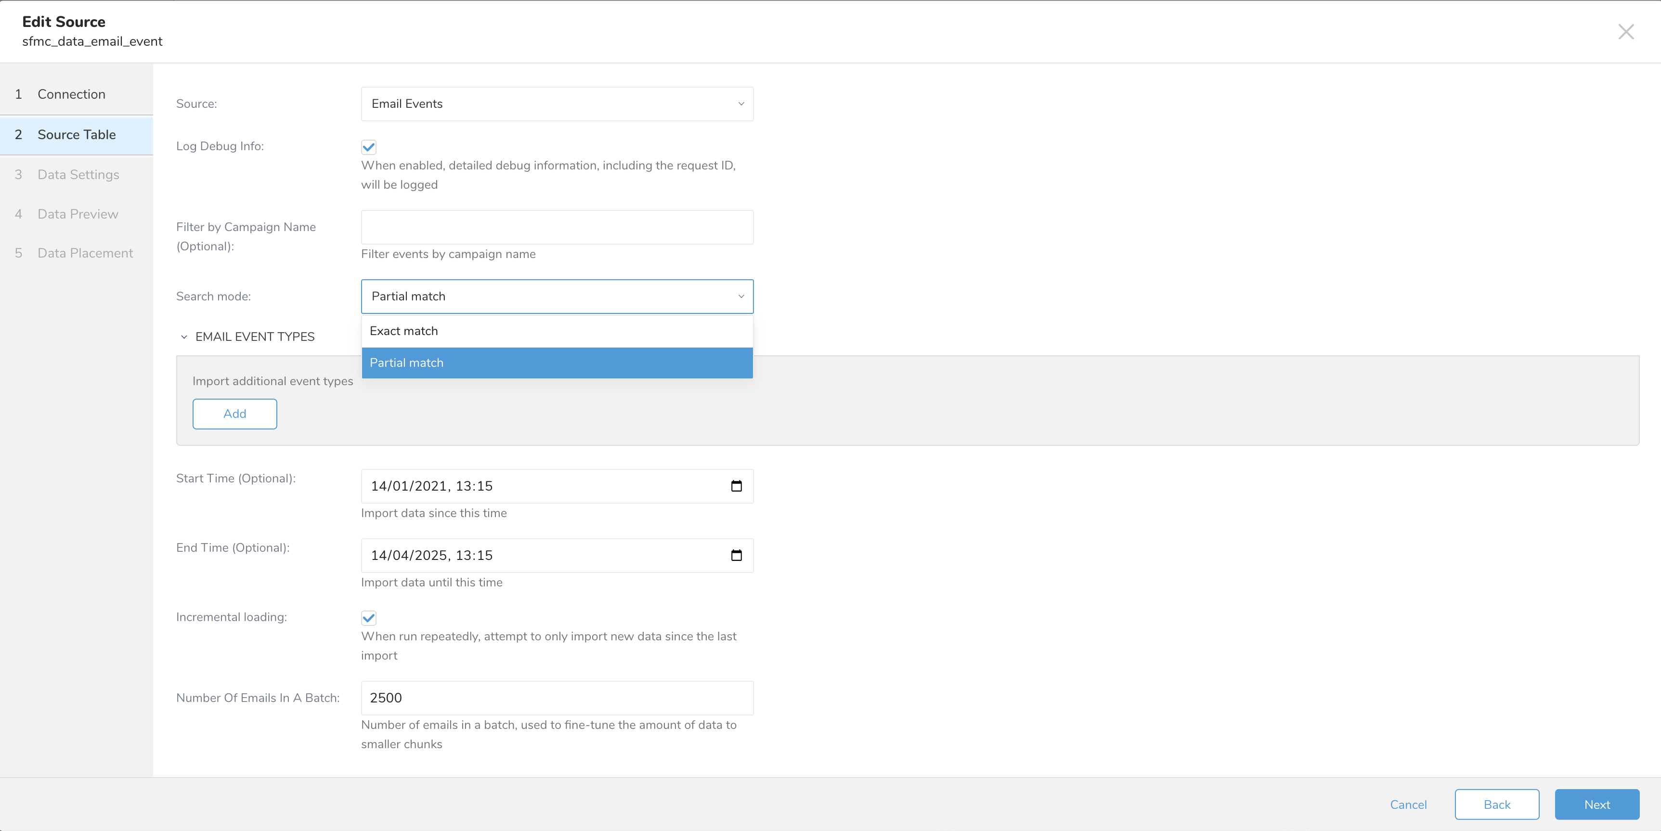Switch to the Data Placement step

[85, 253]
